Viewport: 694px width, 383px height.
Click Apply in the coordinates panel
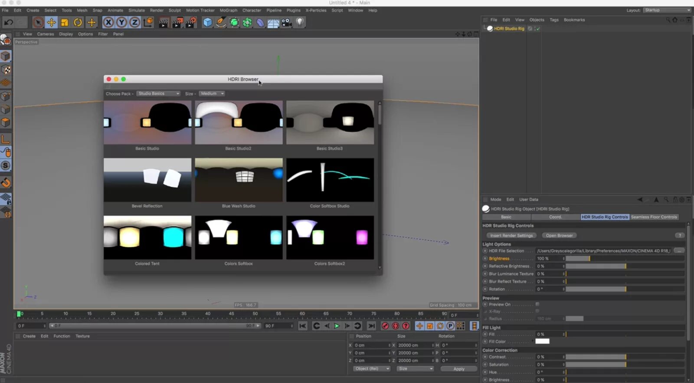tap(458, 369)
